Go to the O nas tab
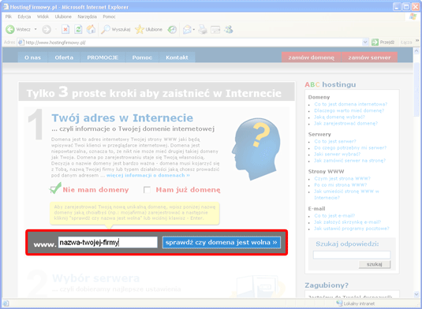422x309 pixels. pos(32,58)
